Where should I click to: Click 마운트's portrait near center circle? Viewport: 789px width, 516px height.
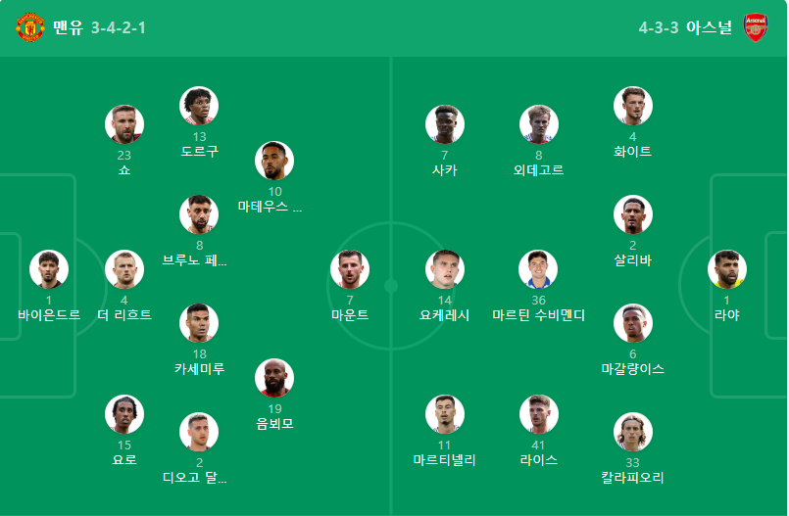(x=350, y=269)
